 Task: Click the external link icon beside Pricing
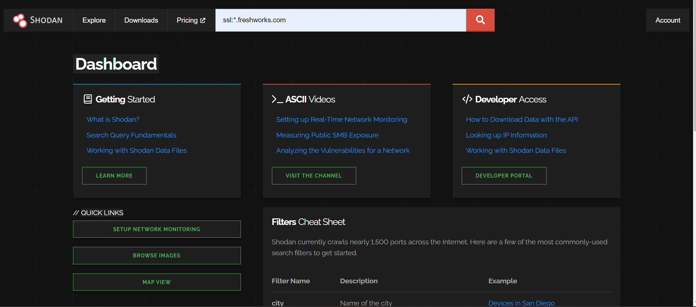(203, 20)
